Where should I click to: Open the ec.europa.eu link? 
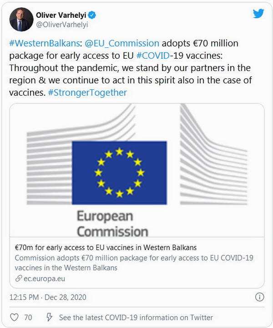[44, 278]
